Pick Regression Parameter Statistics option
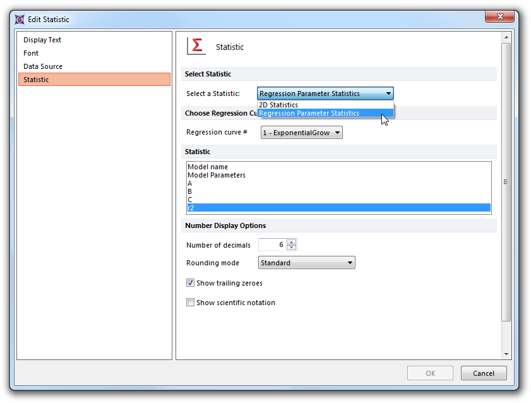Viewport: 531px width, 403px height. point(309,114)
